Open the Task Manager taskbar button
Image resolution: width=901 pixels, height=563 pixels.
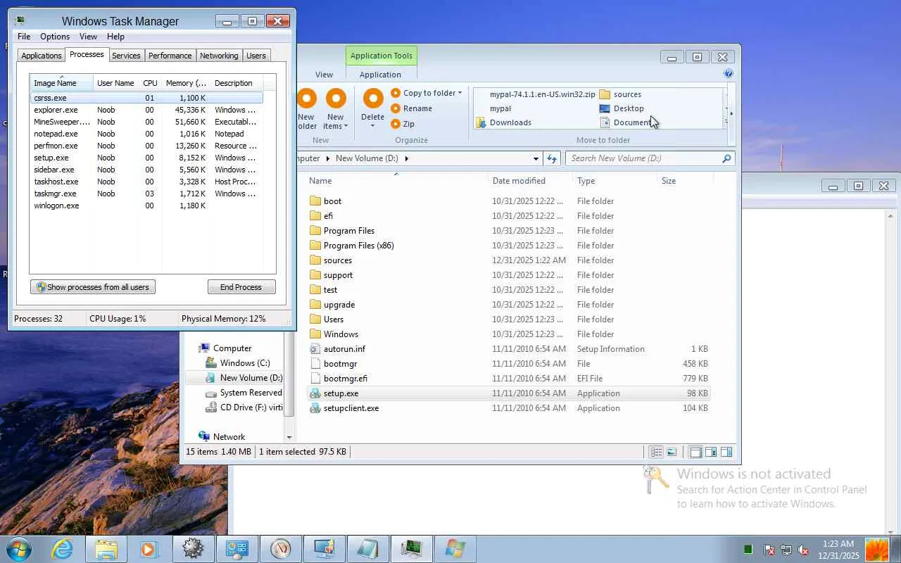[x=412, y=549]
